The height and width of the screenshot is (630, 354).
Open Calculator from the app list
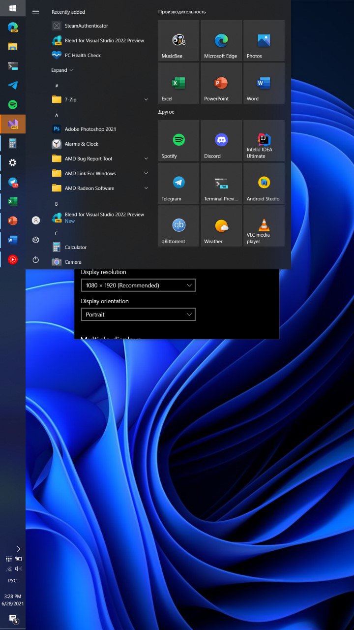click(100, 247)
